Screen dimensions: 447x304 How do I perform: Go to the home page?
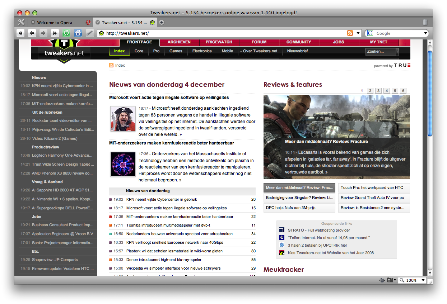78,33
